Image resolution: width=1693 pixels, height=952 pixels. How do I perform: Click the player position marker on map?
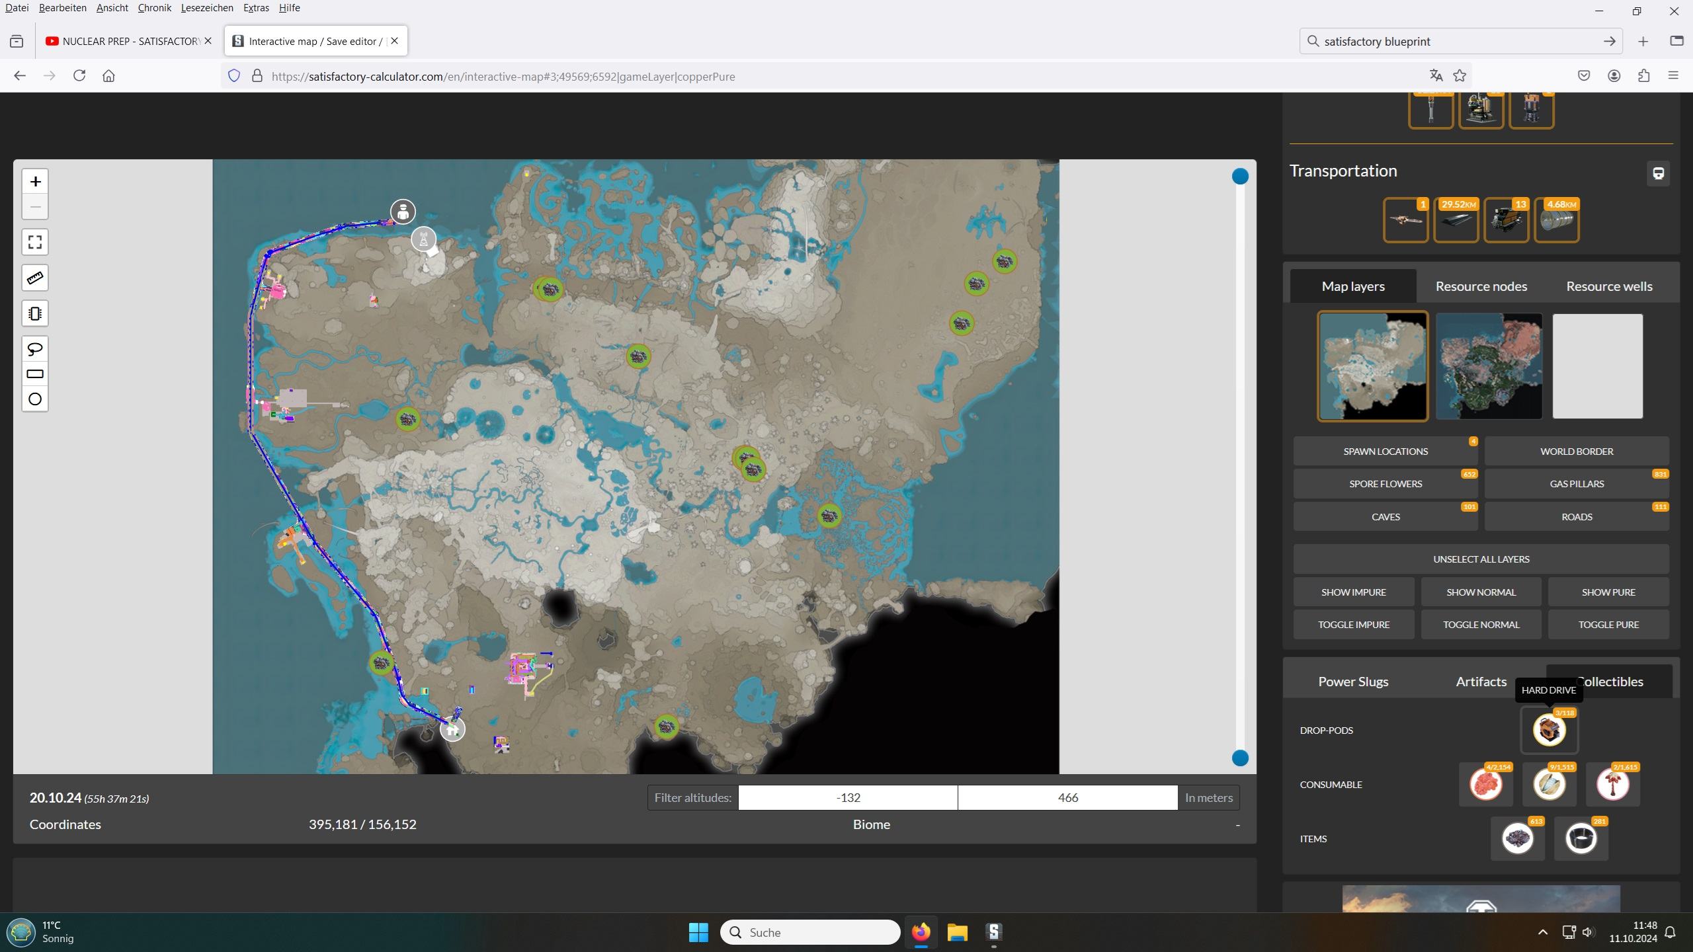click(403, 212)
